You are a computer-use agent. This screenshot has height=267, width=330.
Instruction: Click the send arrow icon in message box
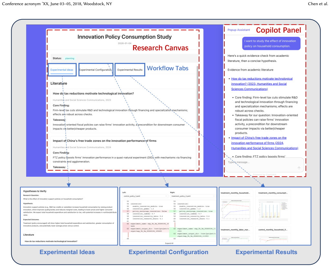click(x=299, y=168)
